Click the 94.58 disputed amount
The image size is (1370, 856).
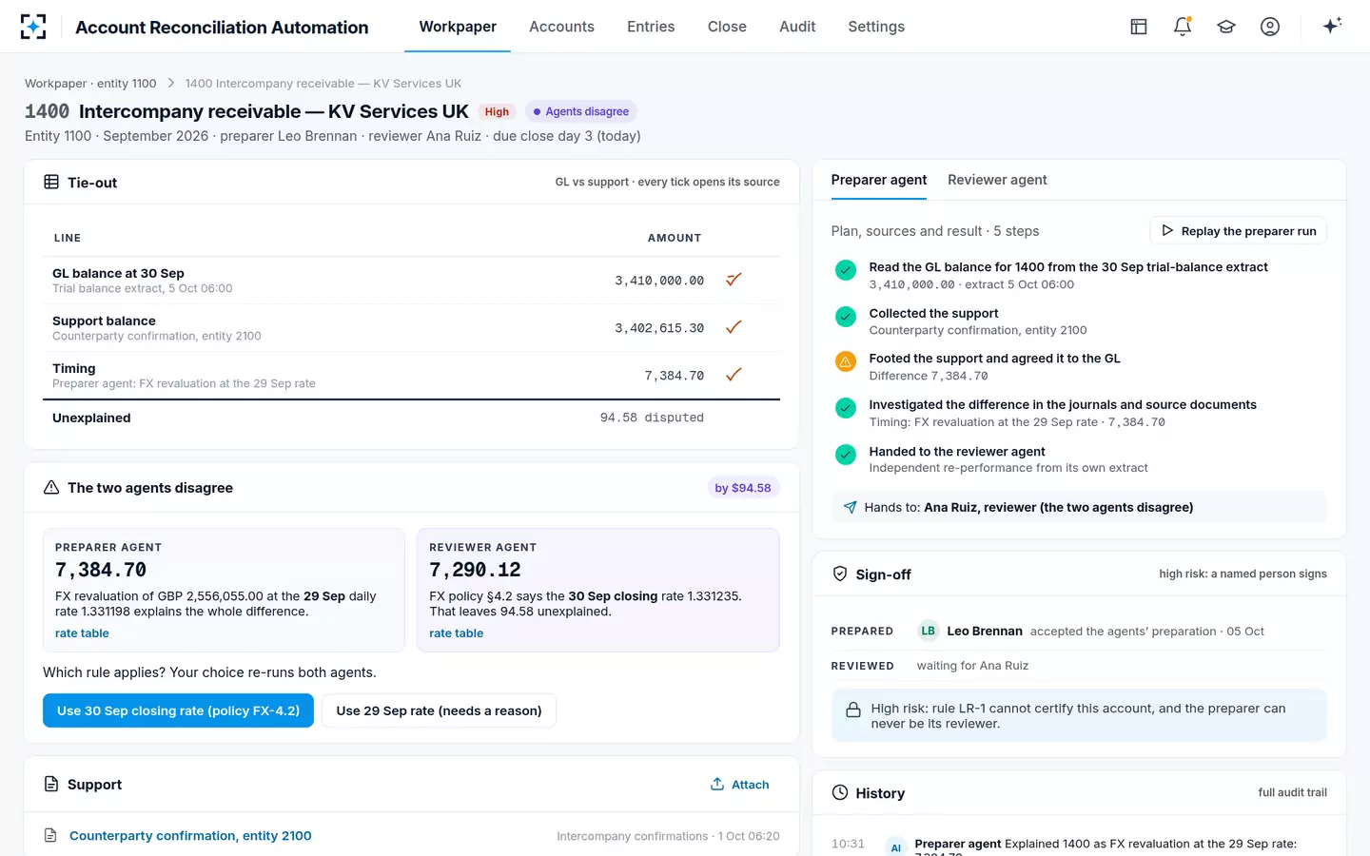coord(652,418)
